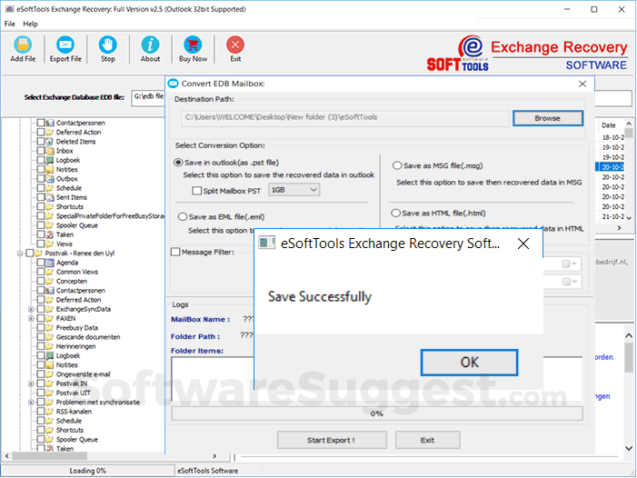Click the RSS-kanalen folder icon
Image resolution: width=637 pixels, height=478 pixels.
pos(50,412)
